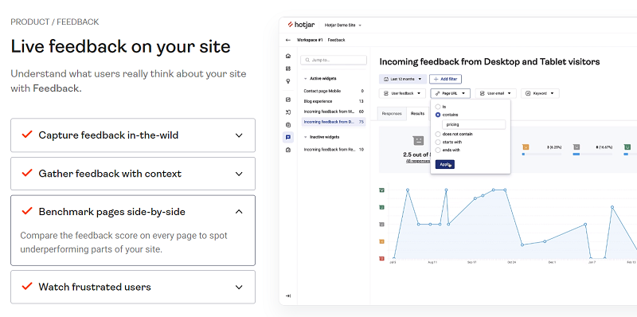Expand Watch frustrated users chevron
This screenshot has width=637, height=317.
click(x=240, y=287)
